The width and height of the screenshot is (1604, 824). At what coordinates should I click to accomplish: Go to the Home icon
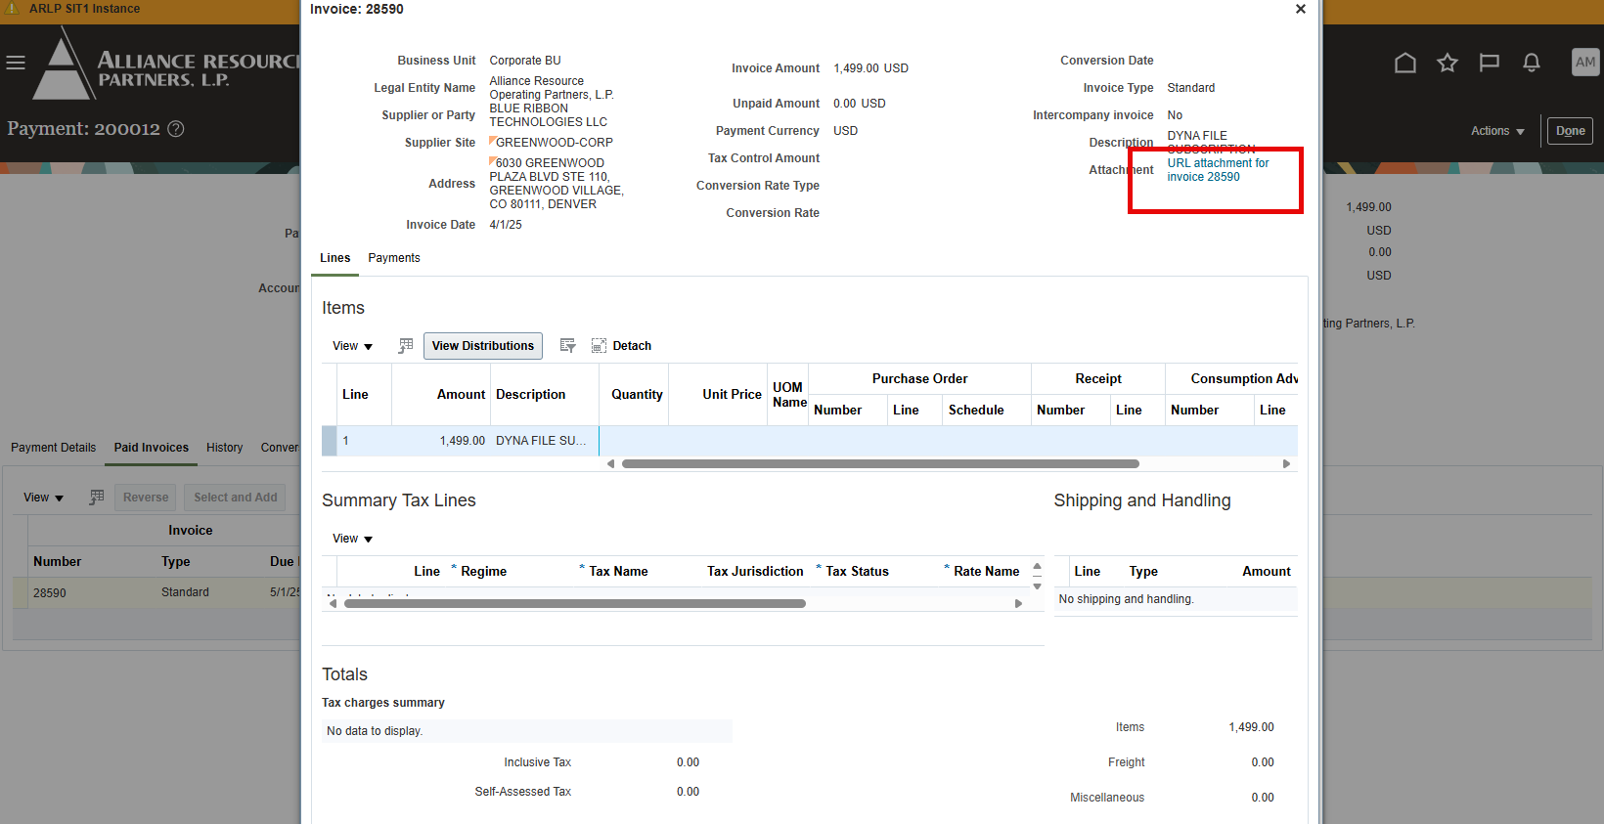coord(1404,63)
